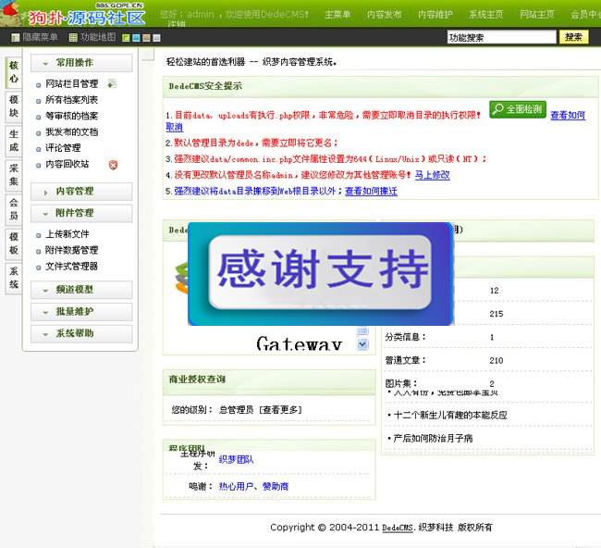Open the 赞助商 link
Screen dimensions: 601x548
tap(276, 487)
